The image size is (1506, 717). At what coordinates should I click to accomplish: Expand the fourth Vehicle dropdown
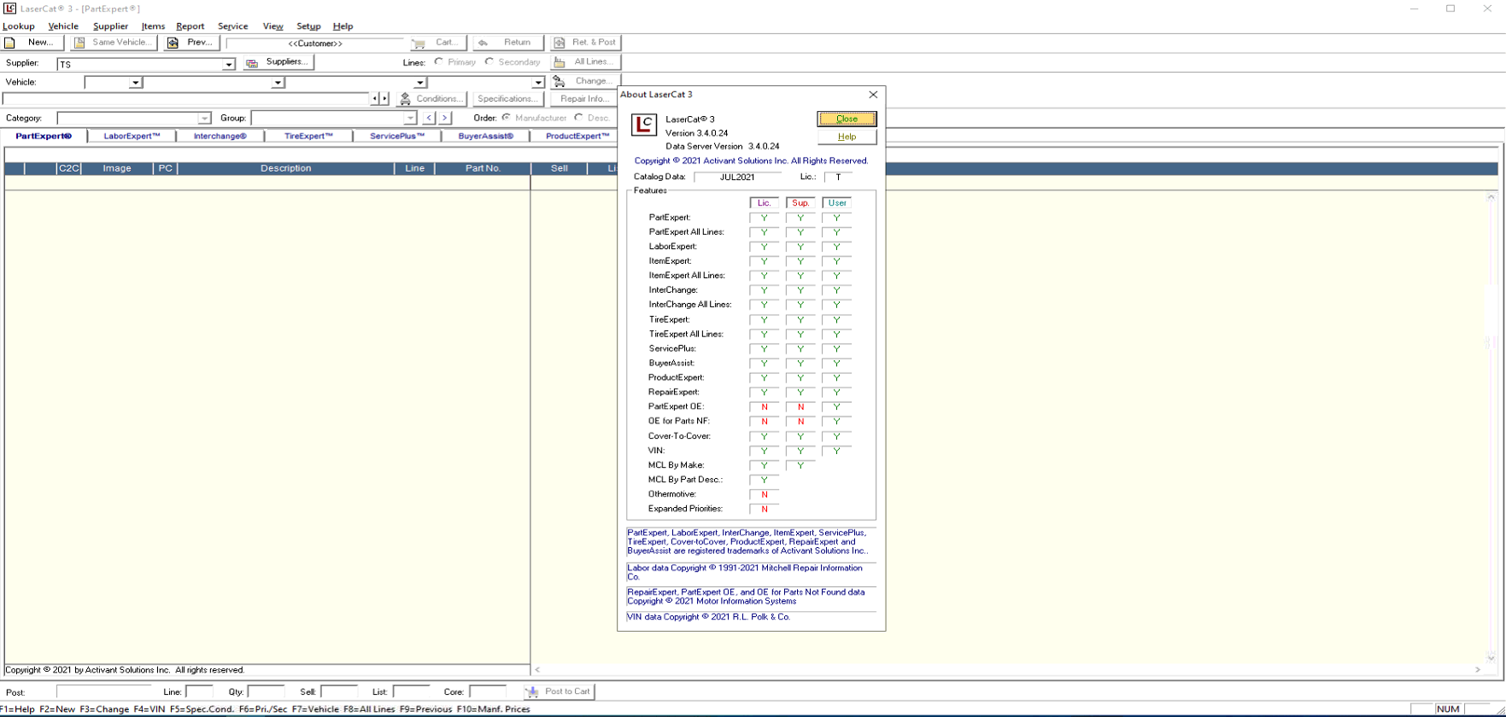click(x=538, y=83)
